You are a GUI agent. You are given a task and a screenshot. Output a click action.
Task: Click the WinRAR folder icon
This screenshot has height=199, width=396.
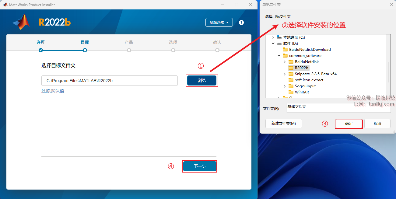(x=291, y=92)
